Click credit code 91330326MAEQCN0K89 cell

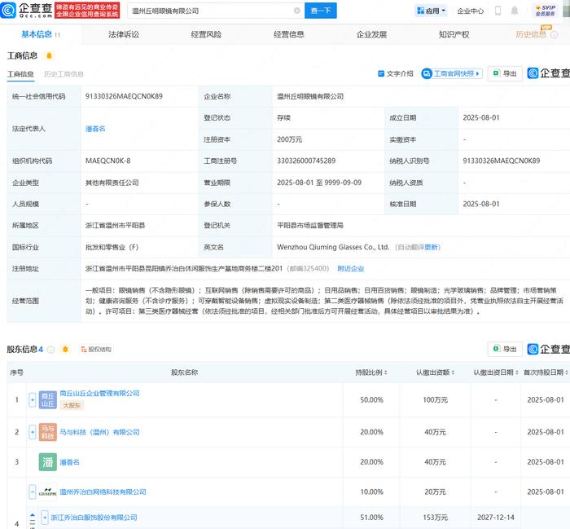click(x=124, y=96)
